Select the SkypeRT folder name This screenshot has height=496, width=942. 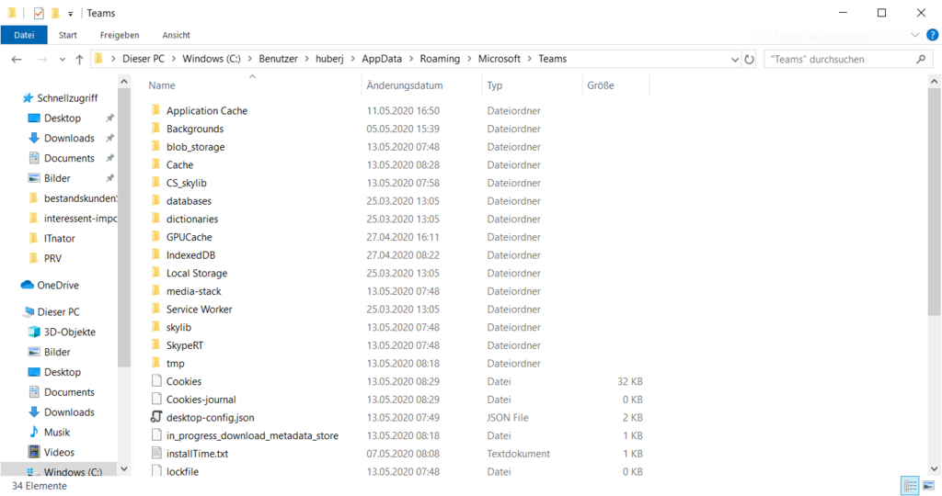click(x=184, y=345)
